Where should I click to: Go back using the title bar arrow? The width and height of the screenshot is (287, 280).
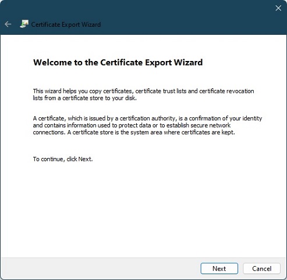pyautogui.click(x=8, y=24)
